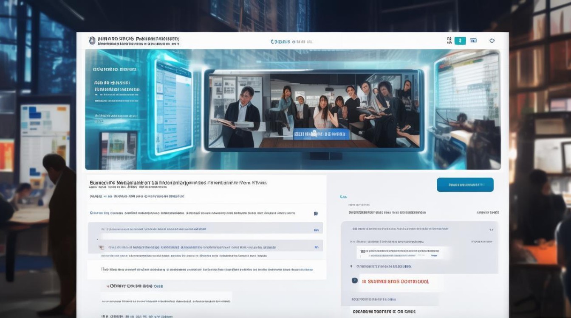The width and height of the screenshot is (571, 318).
Task: Click the blue marker at right of second gray row
Action: click(316, 247)
